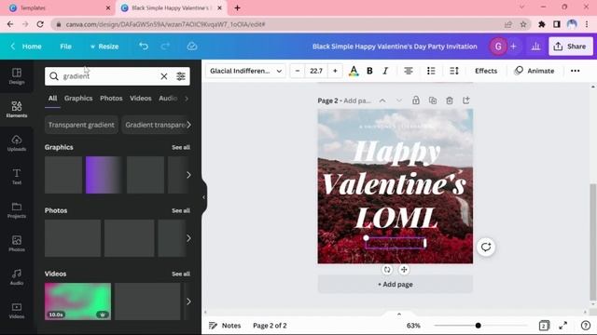Click the Add page button
This screenshot has height=335, width=597.
[396, 284]
